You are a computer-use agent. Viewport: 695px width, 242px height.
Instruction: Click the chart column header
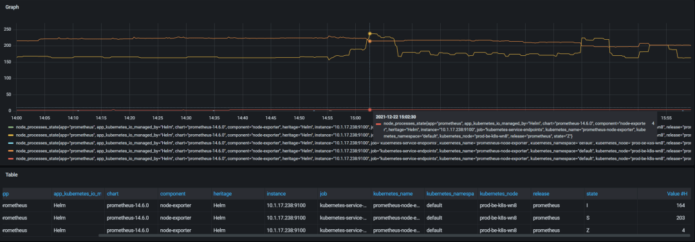coord(113,194)
